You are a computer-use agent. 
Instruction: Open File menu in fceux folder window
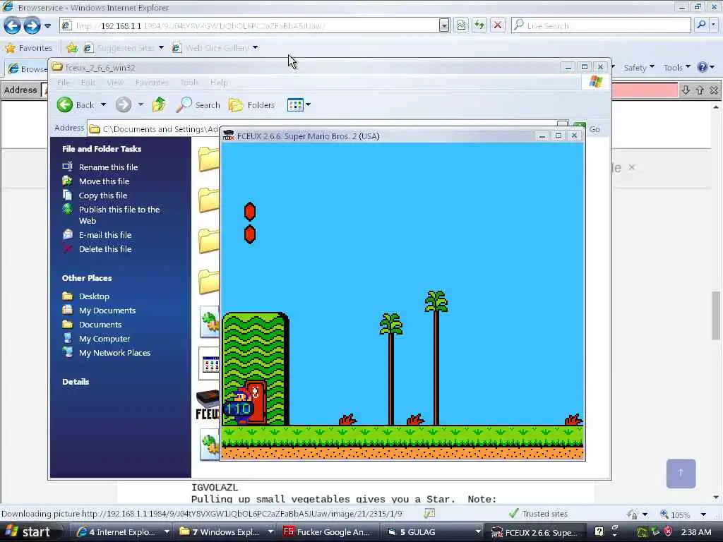pyautogui.click(x=63, y=83)
